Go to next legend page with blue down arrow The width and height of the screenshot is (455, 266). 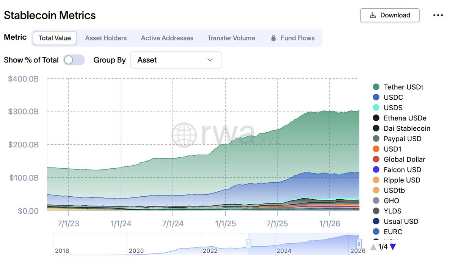click(393, 247)
